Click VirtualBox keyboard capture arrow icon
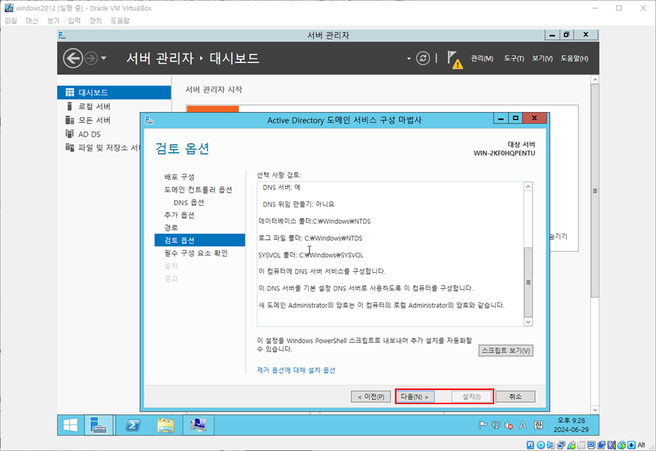This screenshot has height=451, width=656. tap(632, 445)
